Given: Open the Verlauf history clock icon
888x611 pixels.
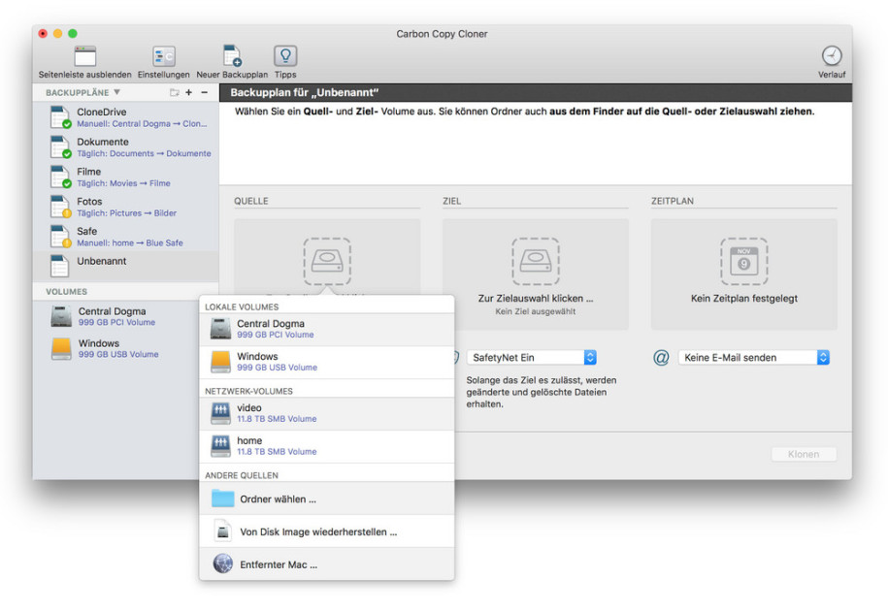Looking at the screenshot, I should click(832, 55).
